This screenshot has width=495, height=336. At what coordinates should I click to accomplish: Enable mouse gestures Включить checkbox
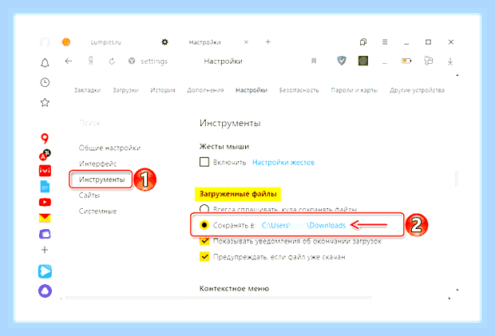pyautogui.click(x=204, y=162)
